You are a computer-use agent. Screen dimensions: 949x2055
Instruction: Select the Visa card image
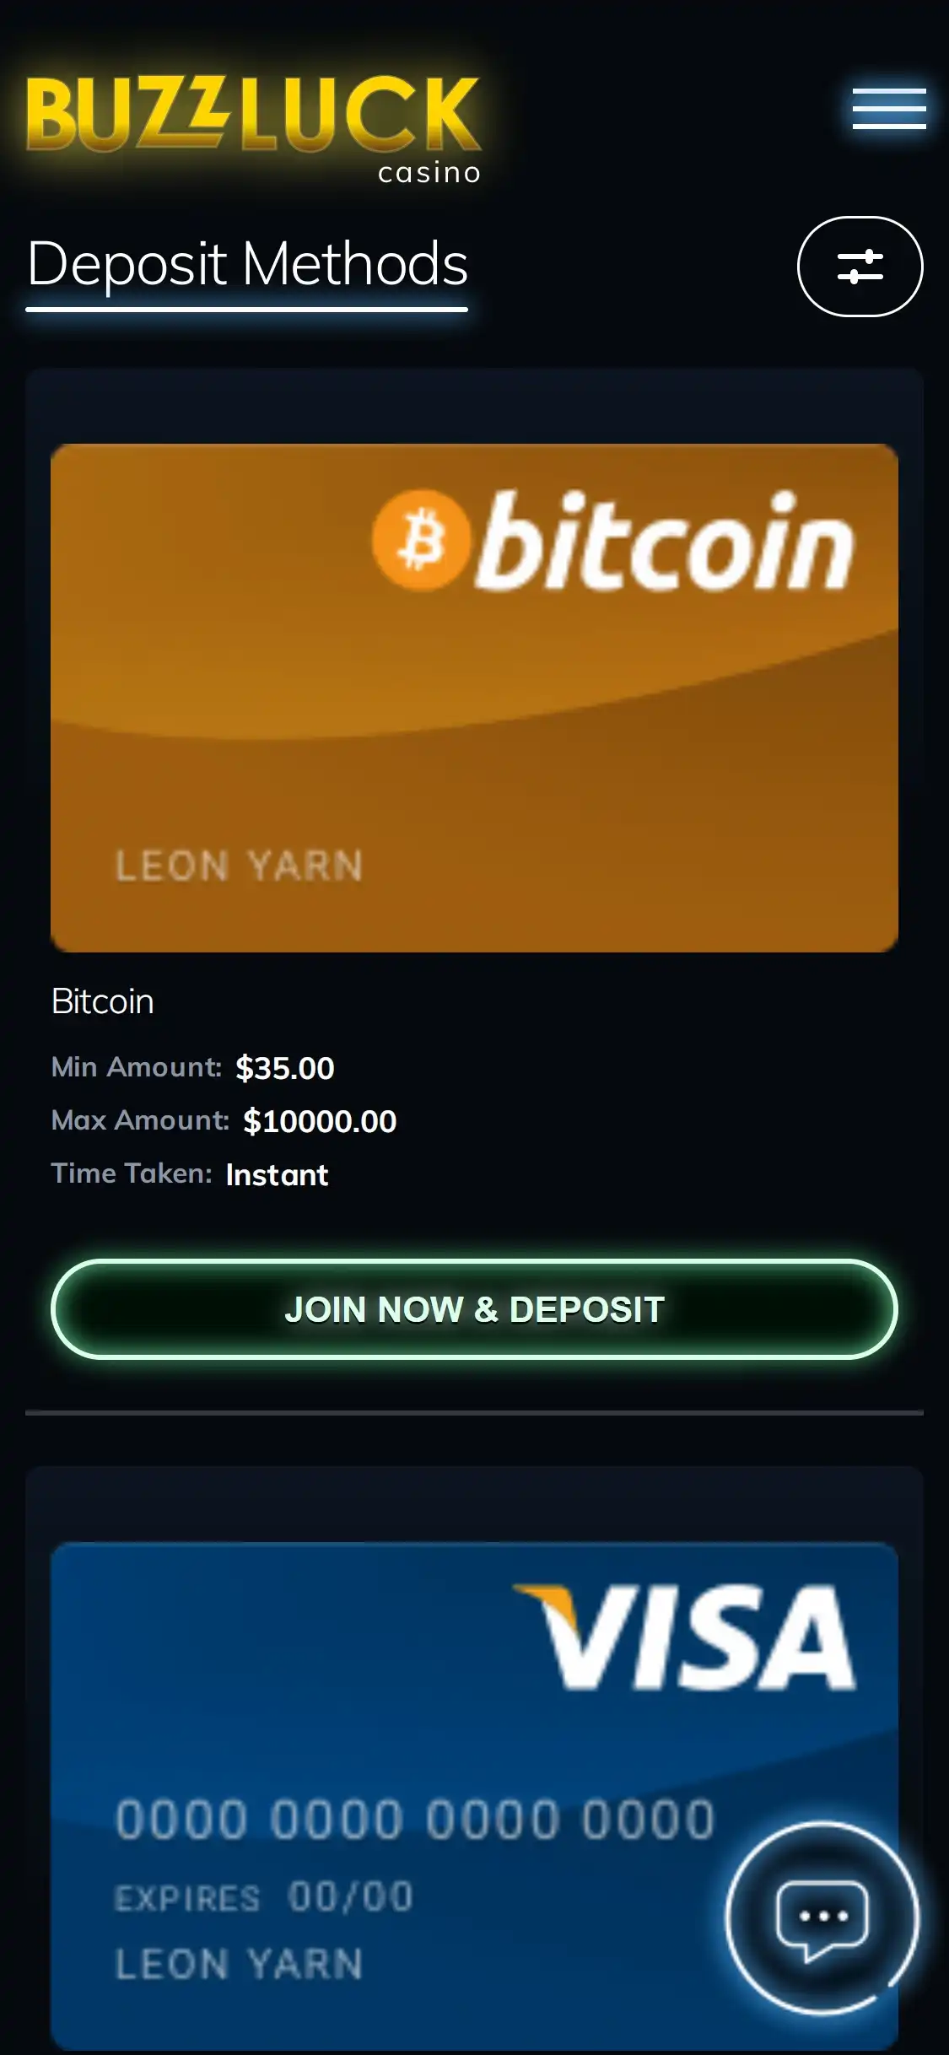[474, 1797]
